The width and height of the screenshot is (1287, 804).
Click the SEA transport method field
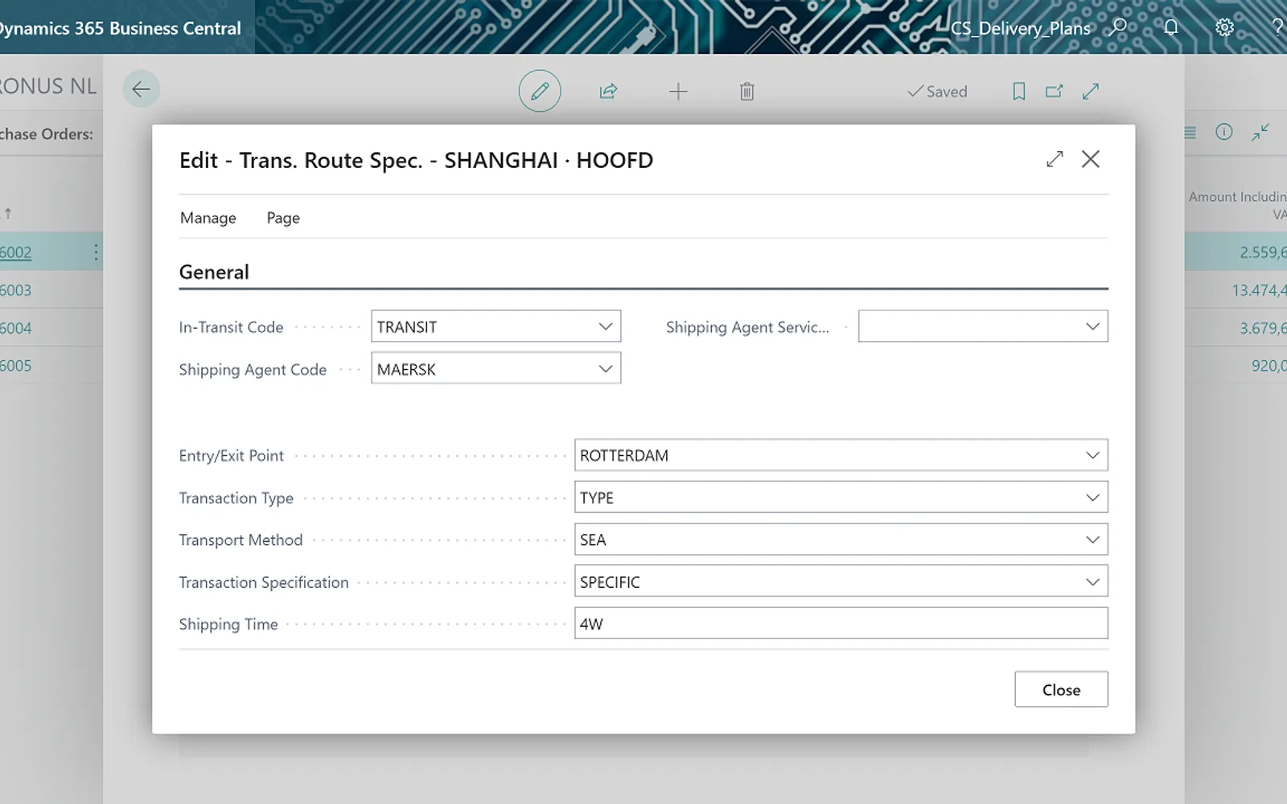[841, 539]
